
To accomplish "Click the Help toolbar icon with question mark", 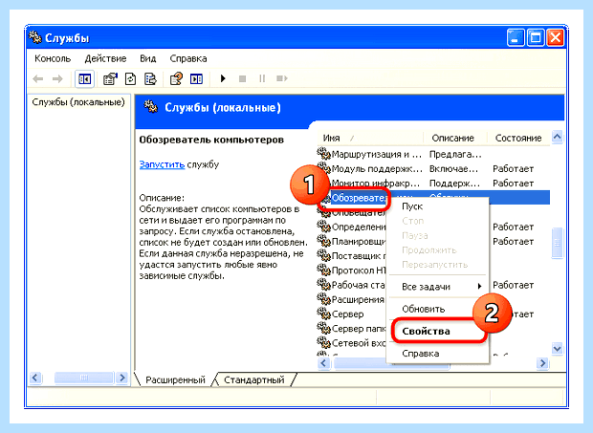I will point(176,79).
